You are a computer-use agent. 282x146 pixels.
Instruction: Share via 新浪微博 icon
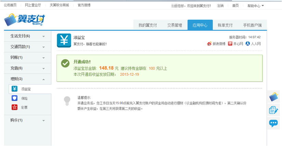click(x=209, y=44)
